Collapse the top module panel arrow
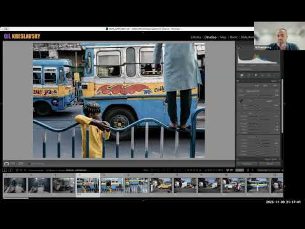The image size is (305, 229). (143, 32)
